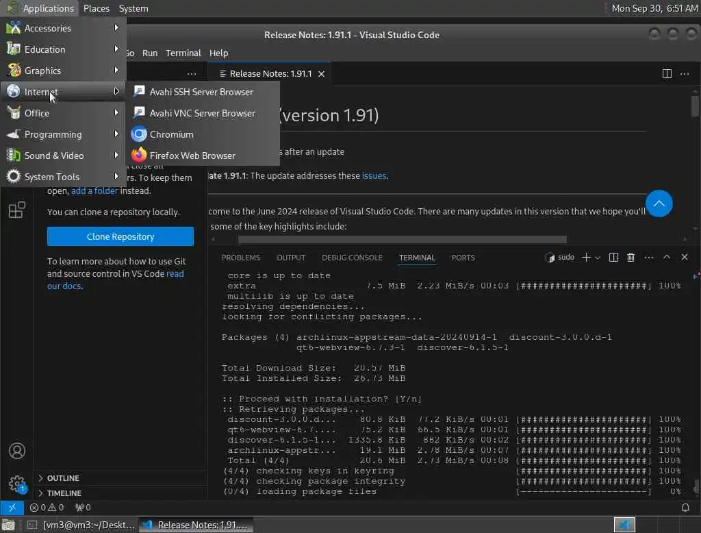This screenshot has width=701, height=533.
Task: Open the System menu in top panel
Action: pos(133,8)
